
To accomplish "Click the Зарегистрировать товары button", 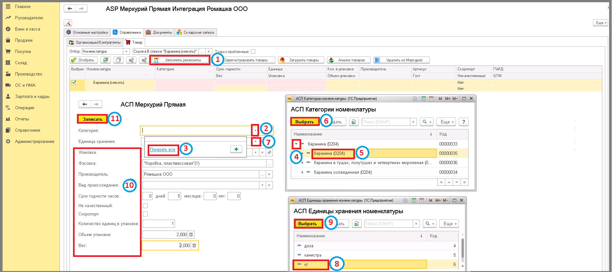I will pyautogui.click(x=246, y=60).
